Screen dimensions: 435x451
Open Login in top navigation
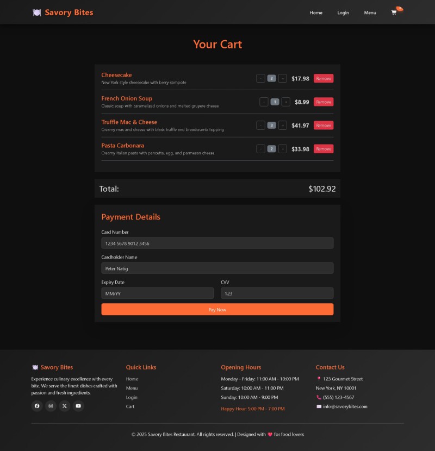(x=343, y=12)
